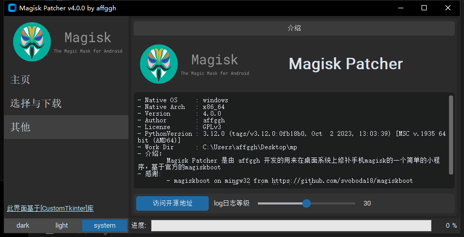Click the '进度:' label

point(139,226)
